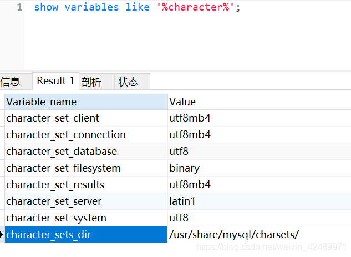Screen dimensions: 351x257
Task: Click the Value column header
Action: (x=259, y=102)
